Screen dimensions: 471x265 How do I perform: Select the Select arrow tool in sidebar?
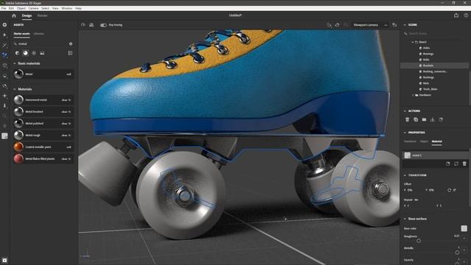tap(4, 35)
